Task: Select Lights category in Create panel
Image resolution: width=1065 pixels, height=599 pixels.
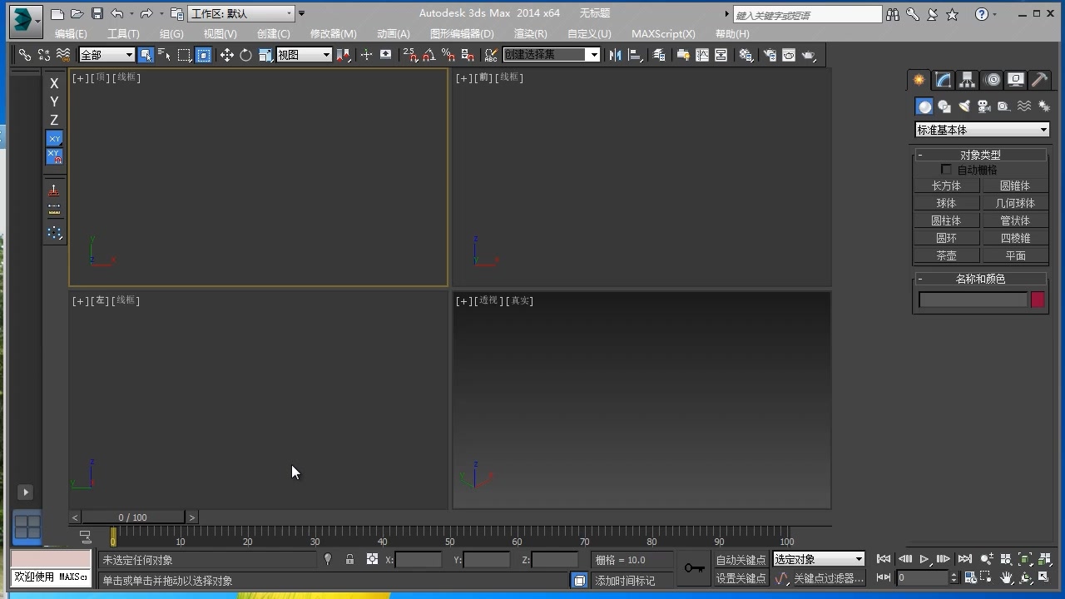Action: [964, 106]
